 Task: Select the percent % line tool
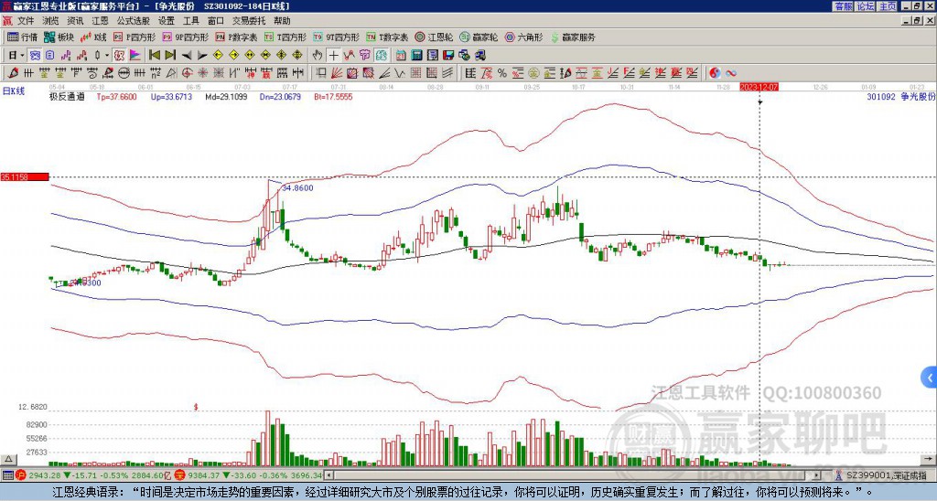502,73
